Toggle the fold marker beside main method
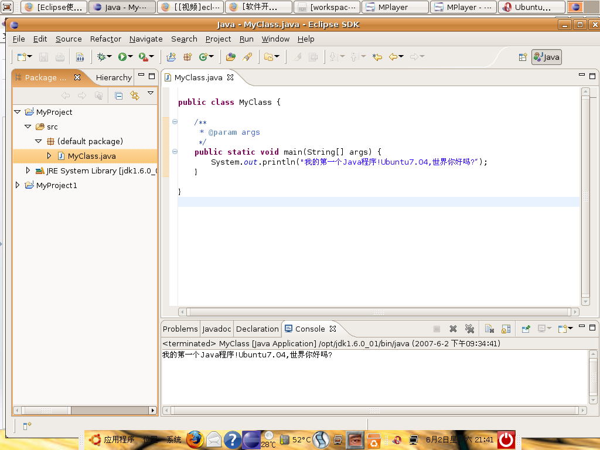The width and height of the screenshot is (600, 450). [175, 152]
